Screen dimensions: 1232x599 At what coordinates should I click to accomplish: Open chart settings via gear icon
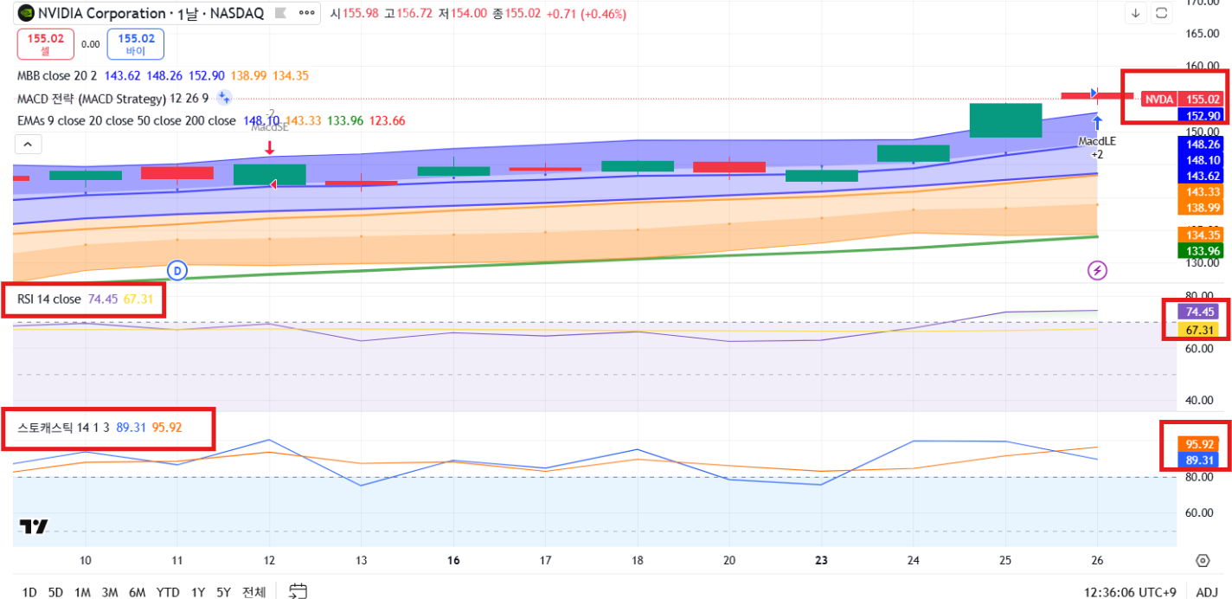pyautogui.click(x=1202, y=560)
